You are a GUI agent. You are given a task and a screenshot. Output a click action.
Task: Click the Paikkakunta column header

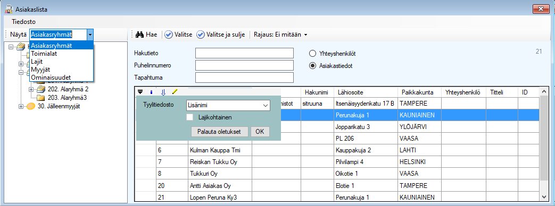click(x=419, y=92)
